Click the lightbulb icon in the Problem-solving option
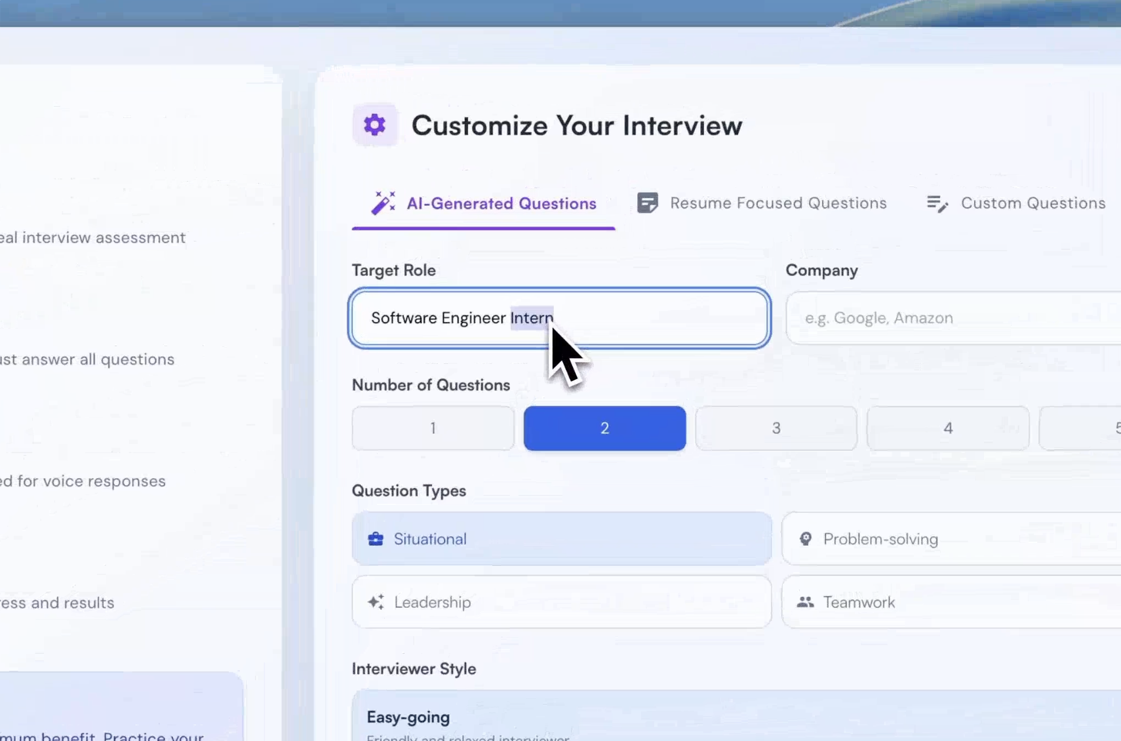The image size is (1121, 741). click(806, 538)
